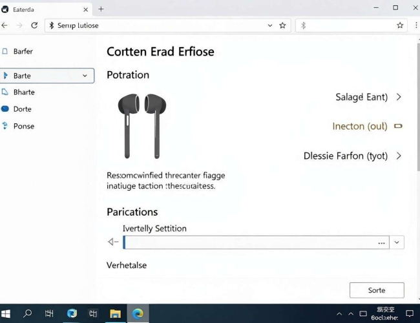
Task: Select Barte in the sidebar
Action: coord(47,76)
